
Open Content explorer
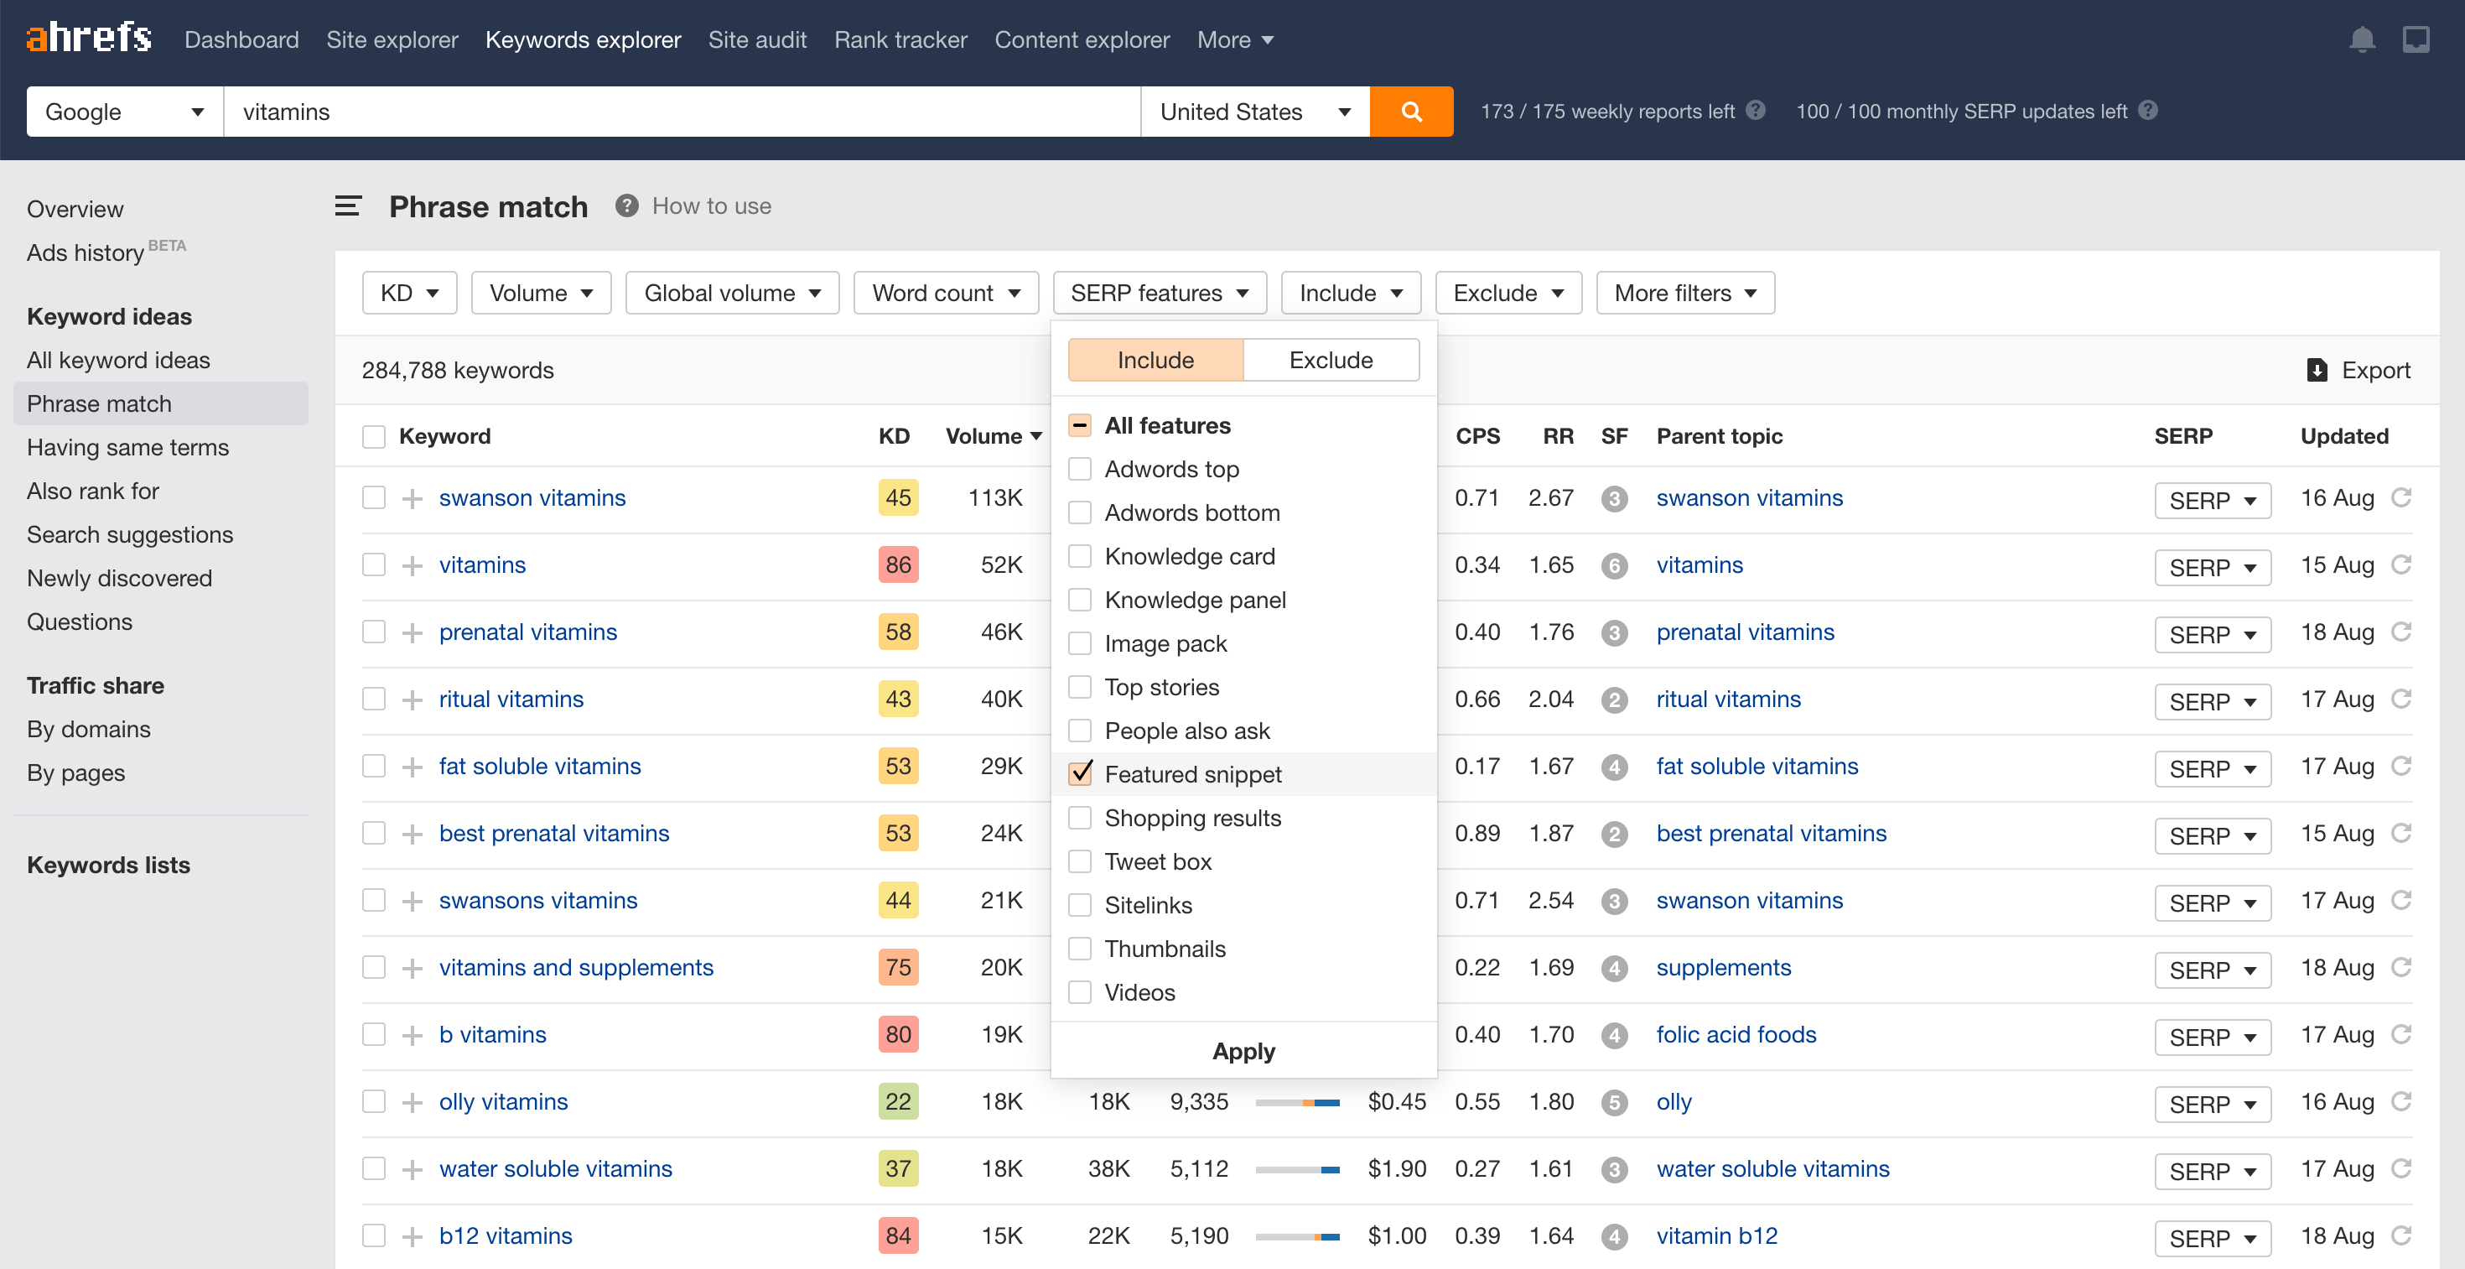1082,39
